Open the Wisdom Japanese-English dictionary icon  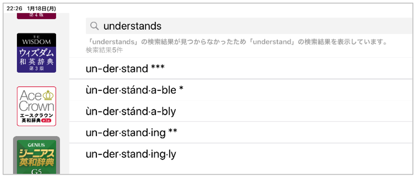click(x=36, y=53)
